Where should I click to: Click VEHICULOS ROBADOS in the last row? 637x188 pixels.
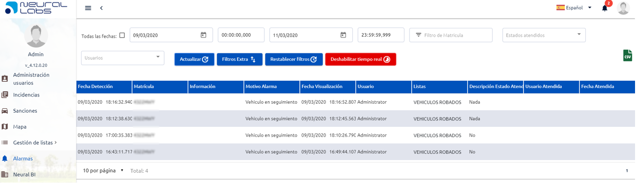pyautogui.click(x=437, y=152)
